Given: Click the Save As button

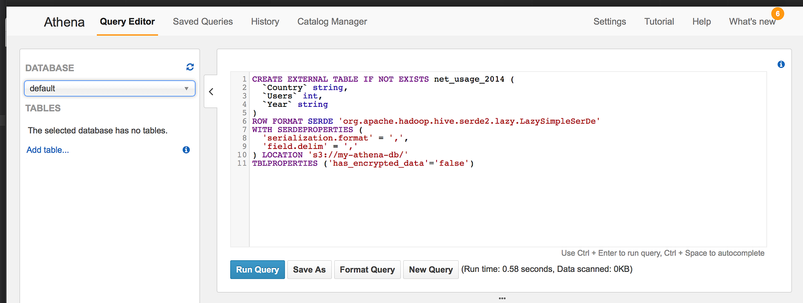Looking at the screenshot, I should click(309, 269).
